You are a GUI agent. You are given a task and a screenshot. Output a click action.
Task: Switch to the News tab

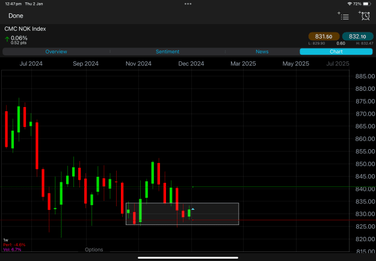(x=262, y=52)
